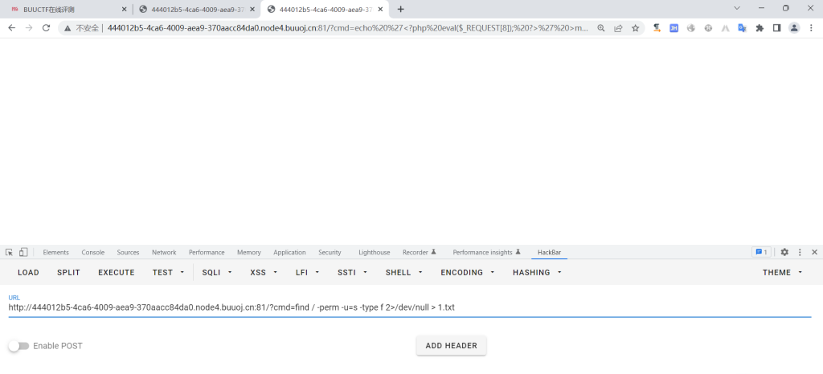Expand the SQLI dropdown
823x374 pixels.
[217, 272]
